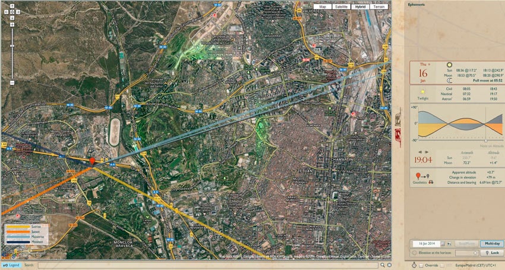Click the search magnifier icon
The height and width of the screenshot is (270, 505).
coord(382,265)
